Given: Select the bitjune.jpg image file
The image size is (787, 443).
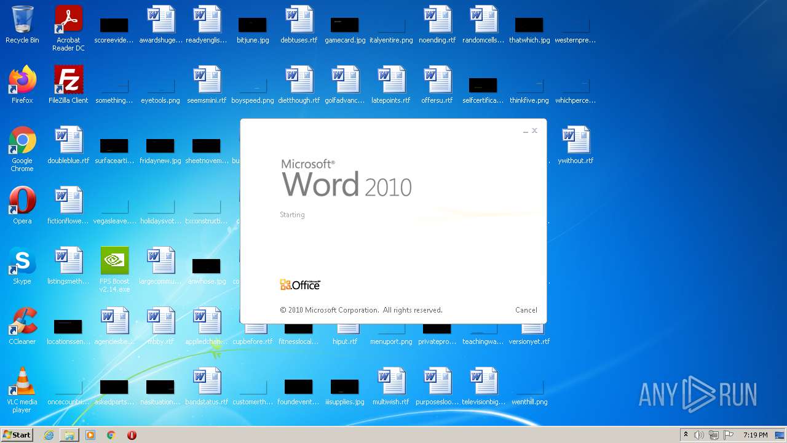Looking at the screenshot, I should 253,30.
